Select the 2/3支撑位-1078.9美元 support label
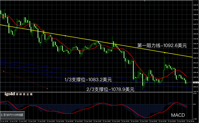Viewport: 199px width, 123px height. click(110, 90)
